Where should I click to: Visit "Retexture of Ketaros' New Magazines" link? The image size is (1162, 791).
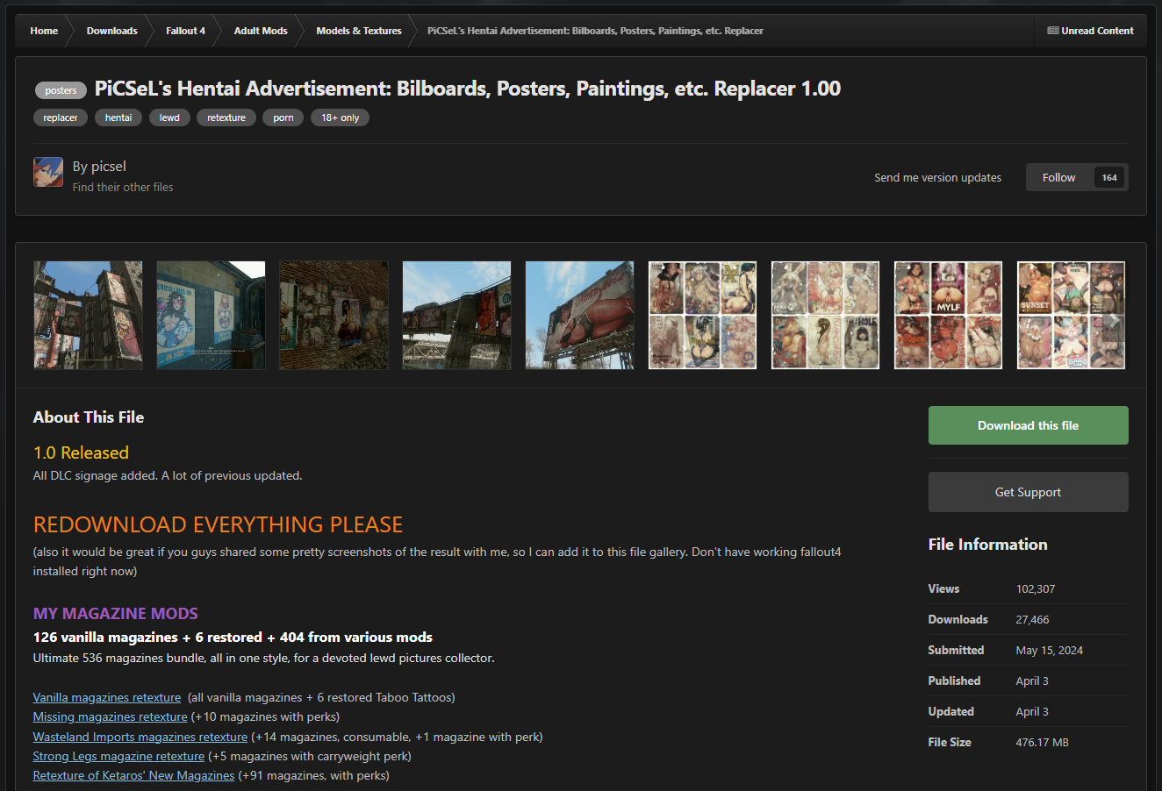(x=134, y=775)
